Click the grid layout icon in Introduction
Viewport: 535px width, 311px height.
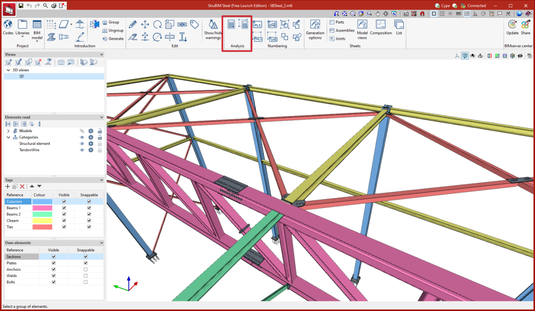[51, 24]
